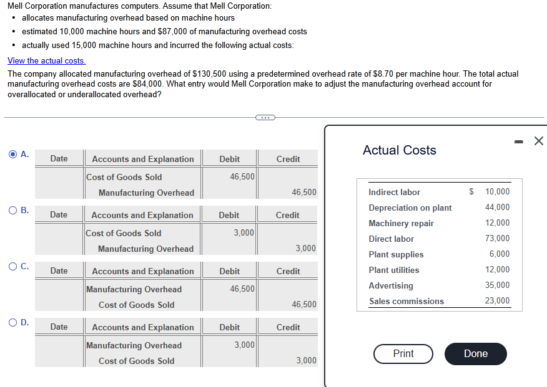Click option C's Manufacturing Overhead debit entry
The image size is (547, 387).
pyautogui.click(x=134, y=290)
